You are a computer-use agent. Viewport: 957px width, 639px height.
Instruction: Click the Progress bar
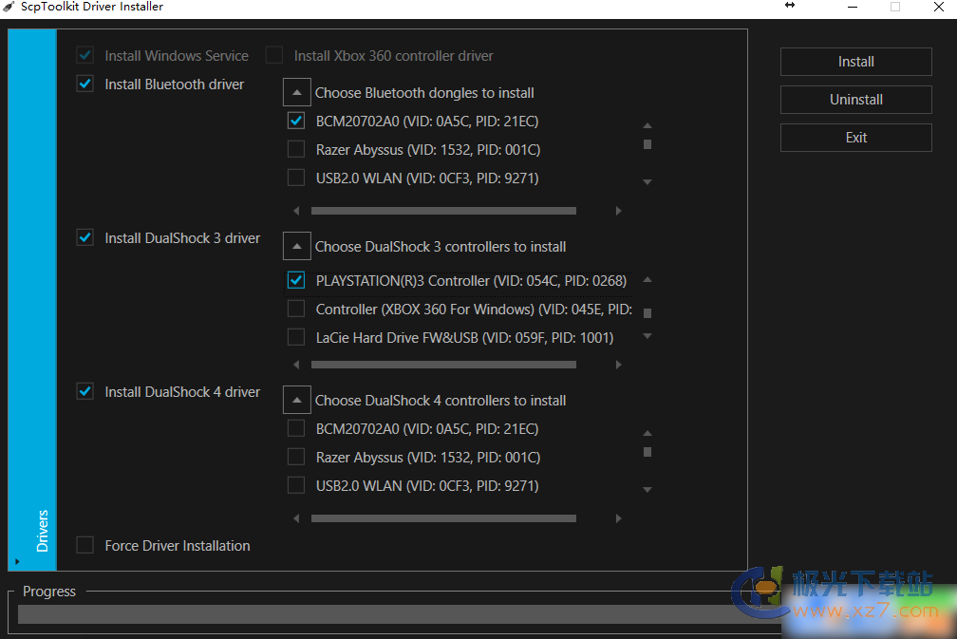[400, 614]
